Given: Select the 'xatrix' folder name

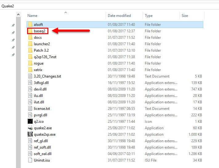Looking at the screenshot, I should click(x=38, y=70).
